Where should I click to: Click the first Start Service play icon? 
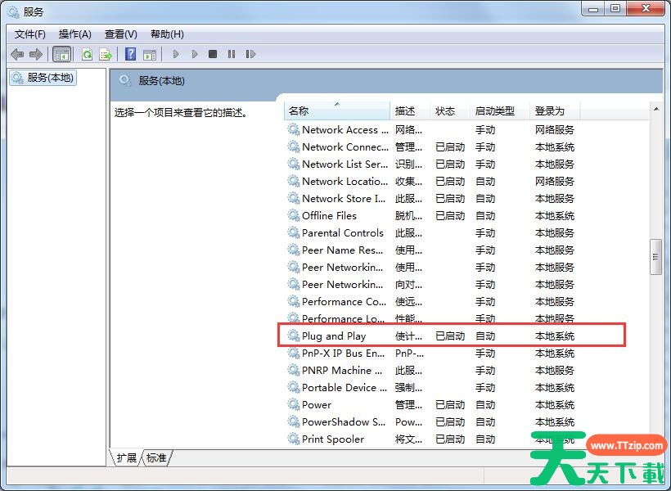point(175,54)
